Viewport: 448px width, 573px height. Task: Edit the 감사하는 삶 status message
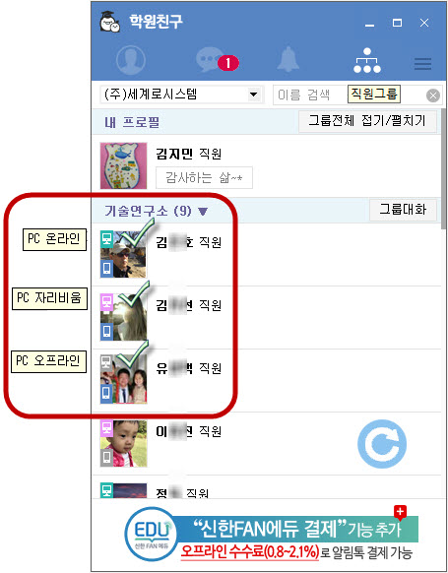tap(204, 178)
